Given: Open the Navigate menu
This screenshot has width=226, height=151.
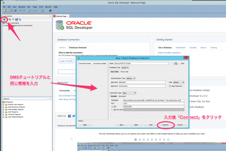Looking at the screenshot, I should pos(22,7).
